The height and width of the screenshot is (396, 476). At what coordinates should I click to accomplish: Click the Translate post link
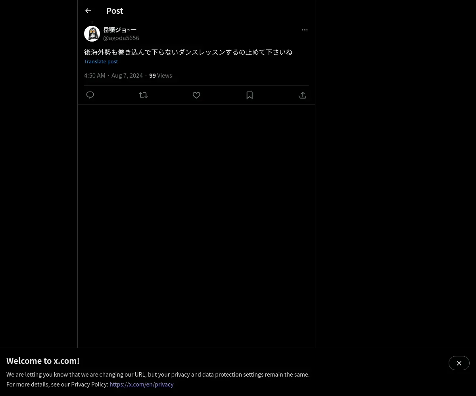pos(101,61)
